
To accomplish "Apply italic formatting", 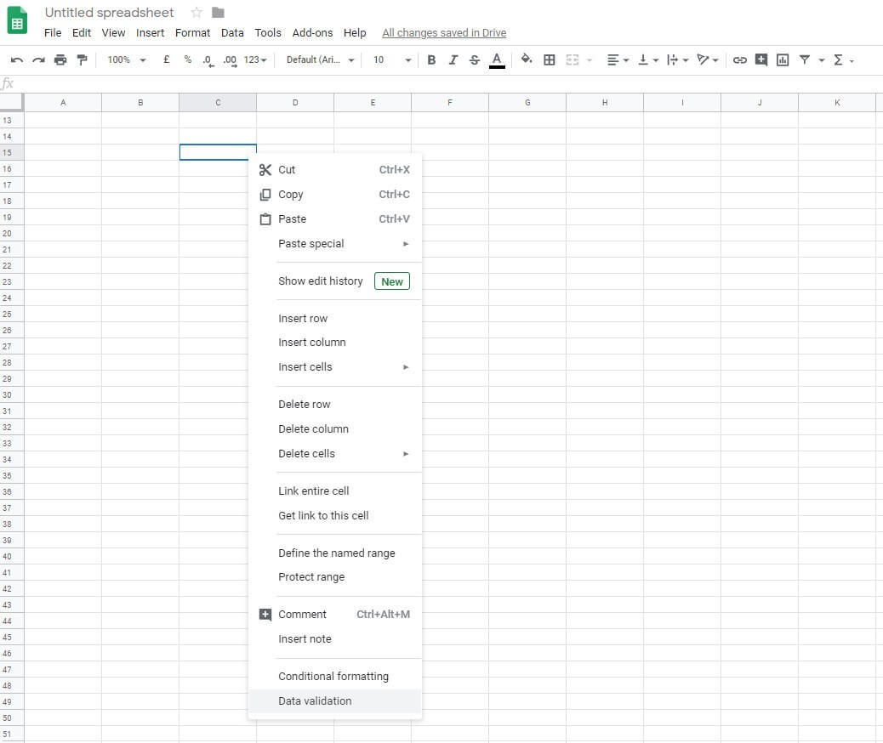I will click(453, 60).
